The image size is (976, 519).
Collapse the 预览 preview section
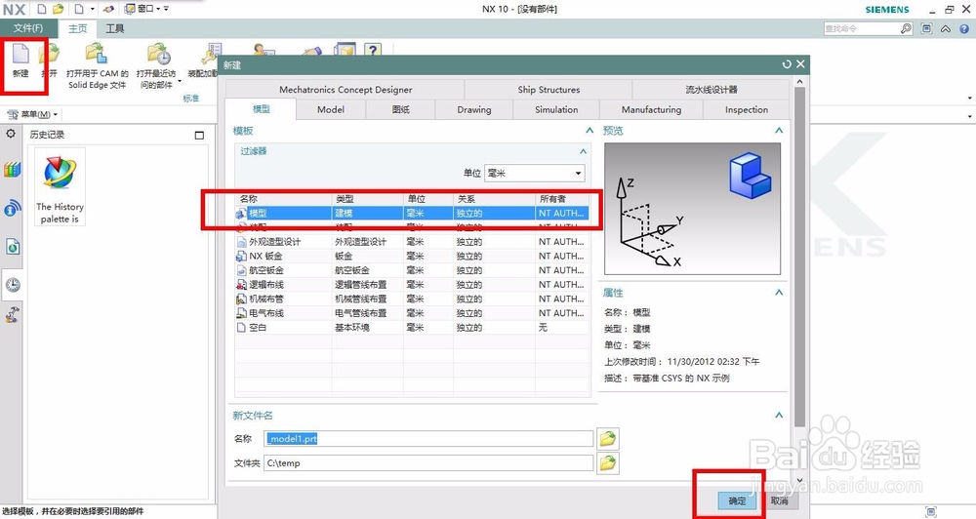(x=779, y=131)
